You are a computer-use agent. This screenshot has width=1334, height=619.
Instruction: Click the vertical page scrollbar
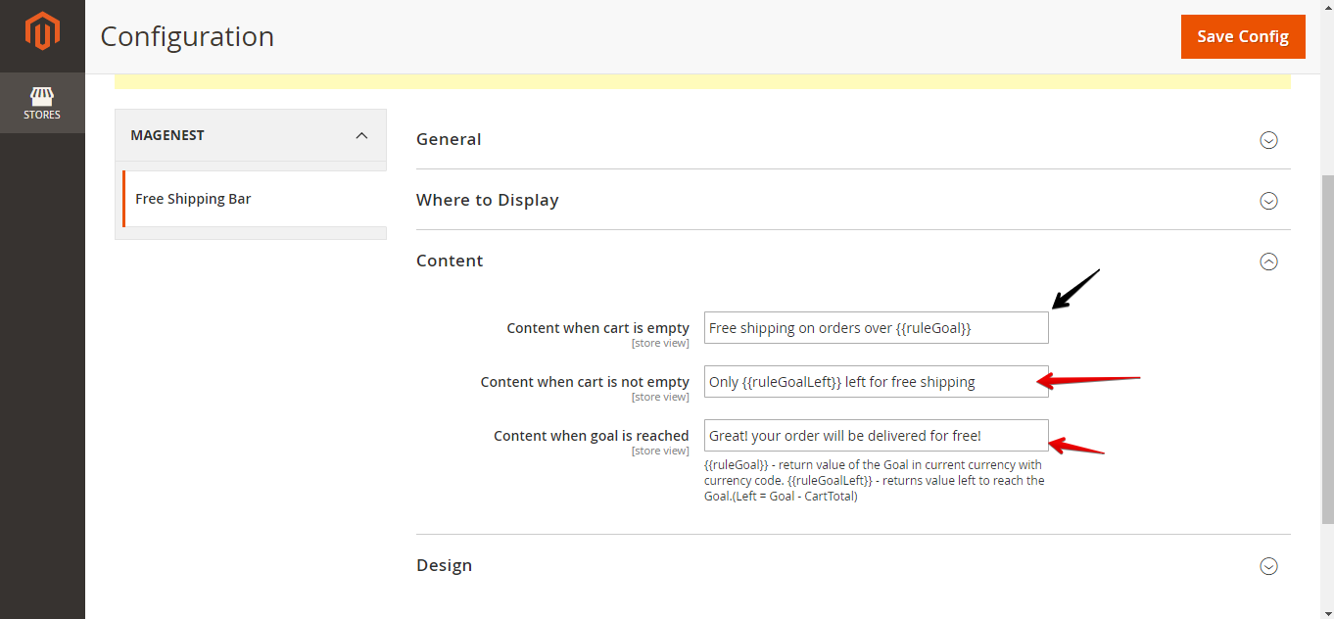pos(1327,343)
